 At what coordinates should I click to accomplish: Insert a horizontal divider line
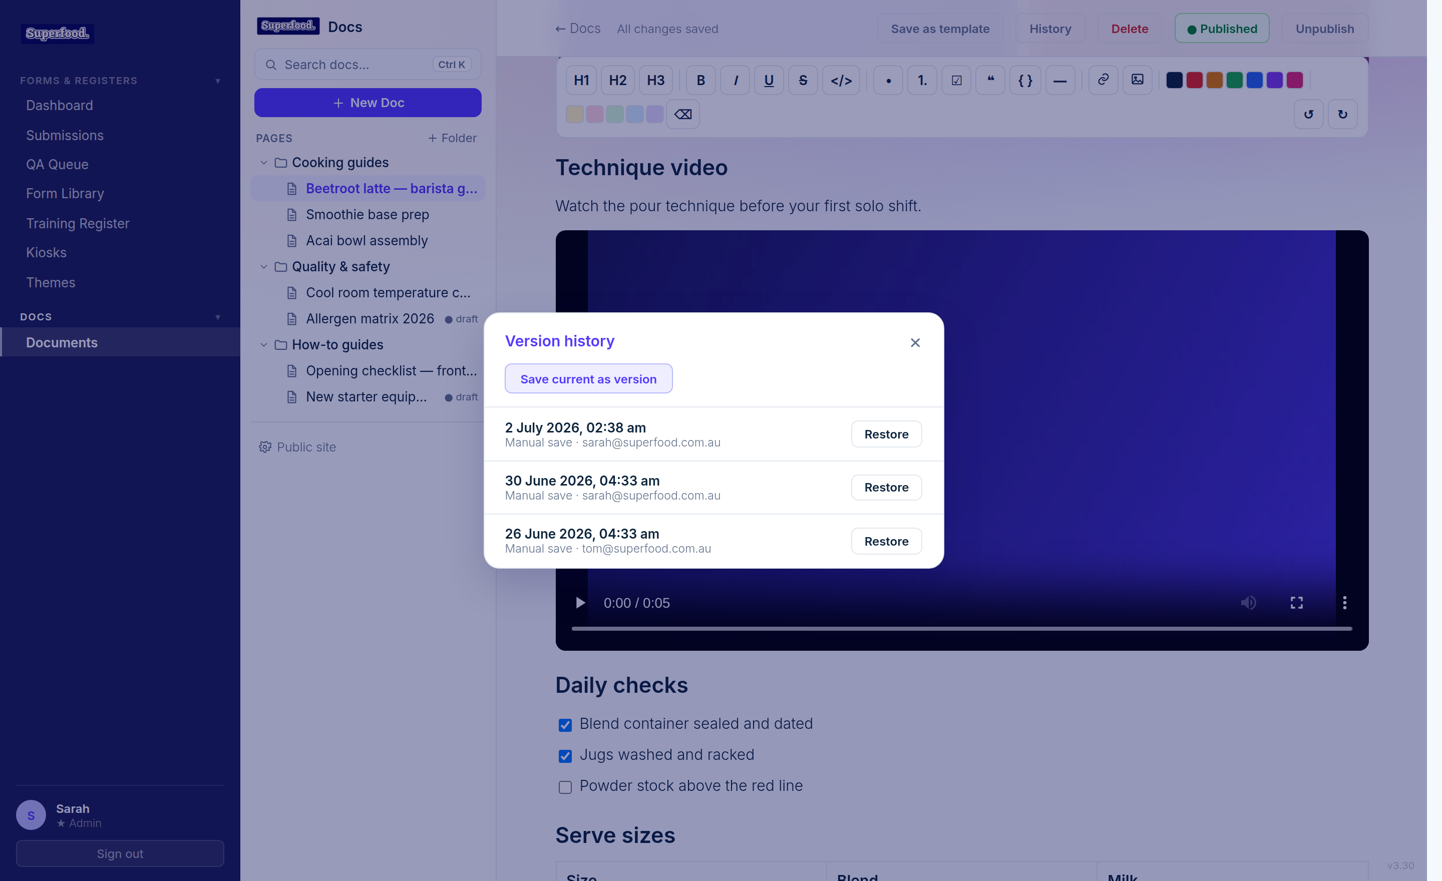click(1060, 80)
